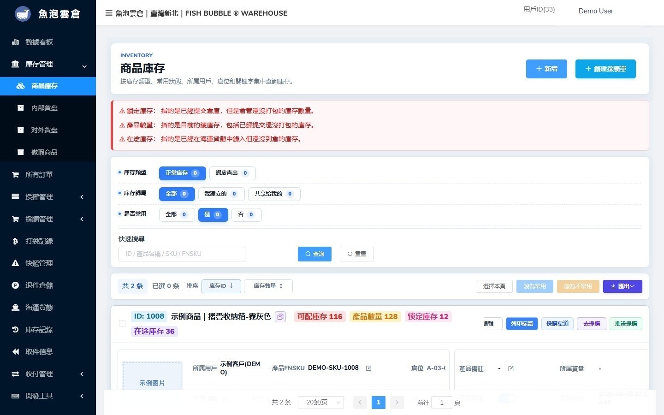Filter by 共享給我的 ownership

point(274,194)
